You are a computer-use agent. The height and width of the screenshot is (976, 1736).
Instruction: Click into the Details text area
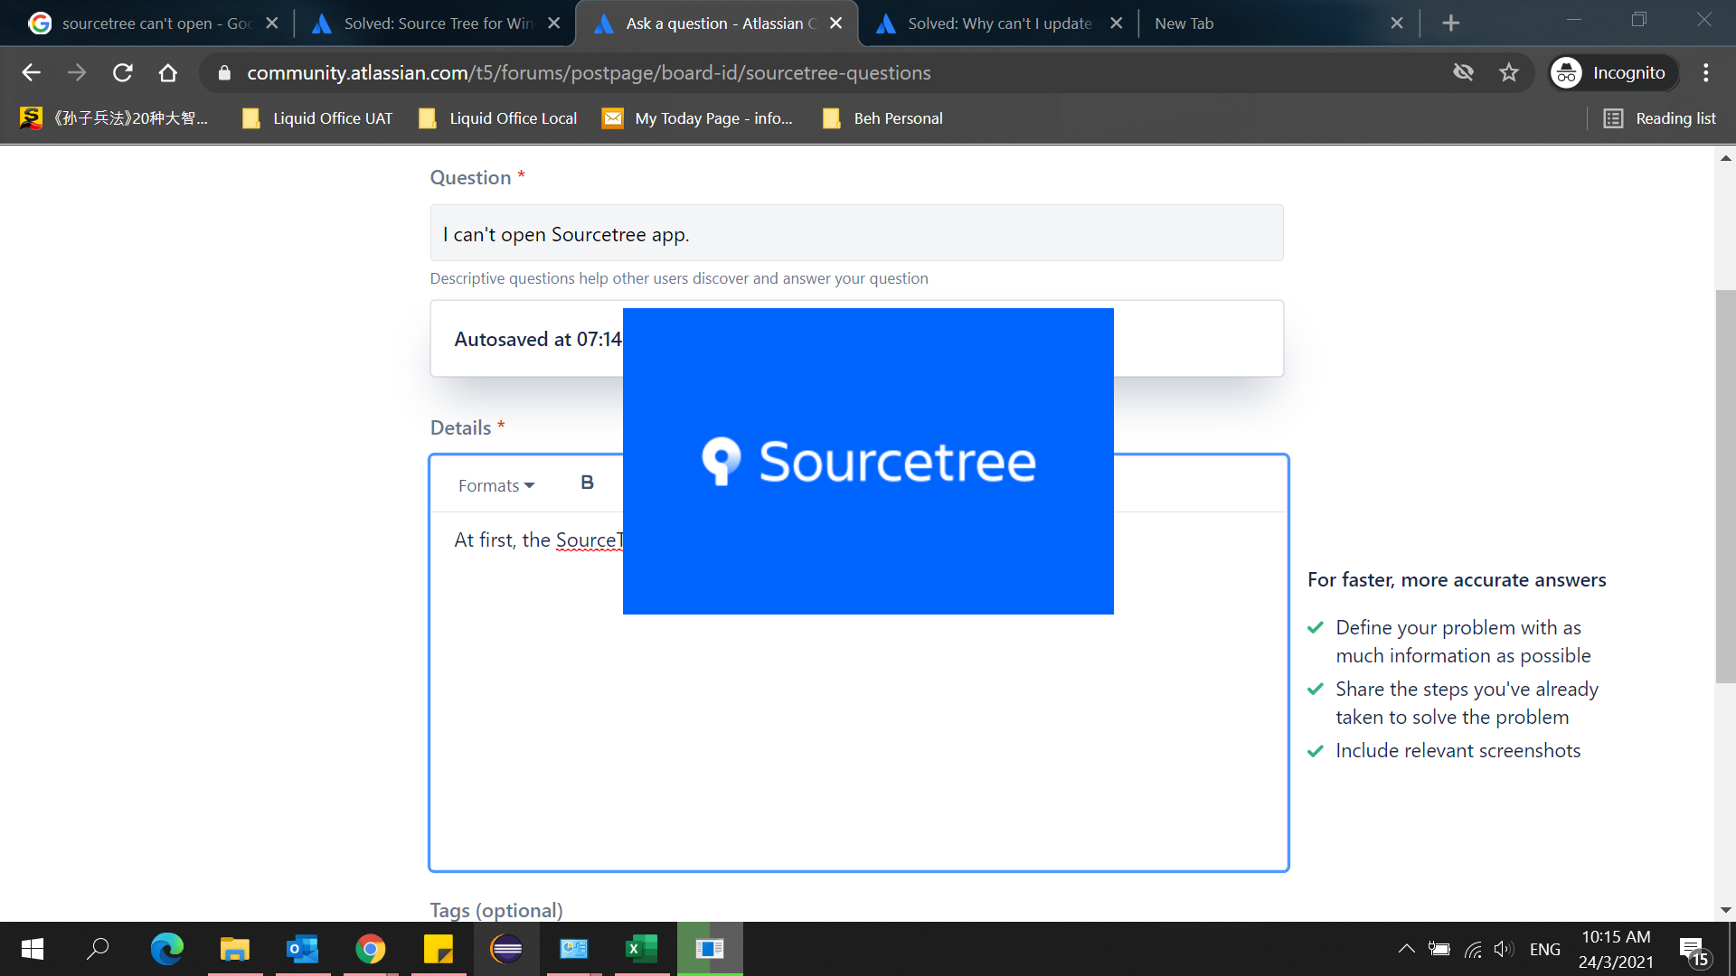pos(858,690)
